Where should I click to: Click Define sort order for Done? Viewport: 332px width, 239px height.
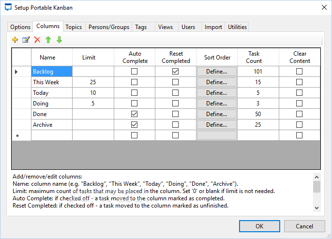click(x=217, y=114)
